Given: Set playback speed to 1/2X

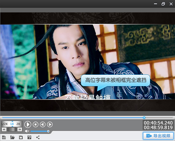Looking at the screenshot, I should tap(4, 124).
